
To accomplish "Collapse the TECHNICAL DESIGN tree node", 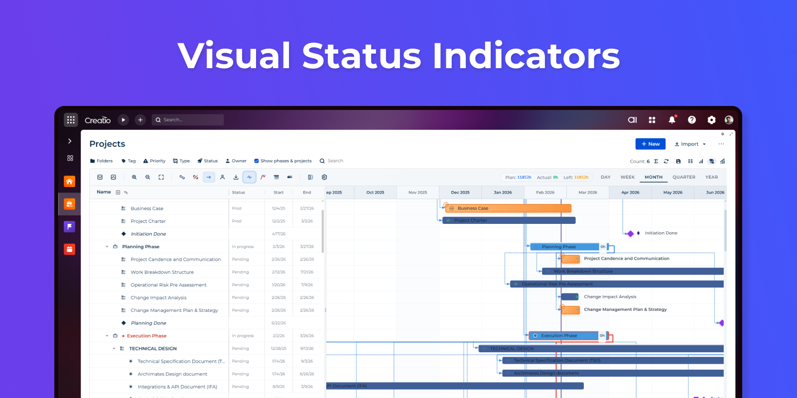I will pyautogui.click(x=114, y=349).
